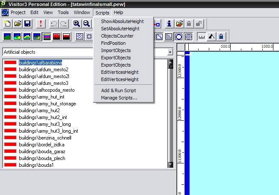Toggle the horizontal color stripes view button
Screen dimensions: 279x195
tap(47, 37)
